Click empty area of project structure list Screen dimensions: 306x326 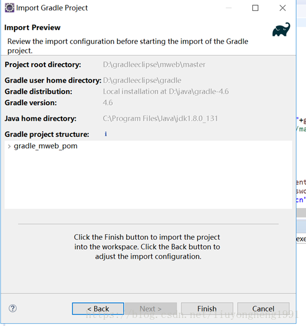(148, 180)
